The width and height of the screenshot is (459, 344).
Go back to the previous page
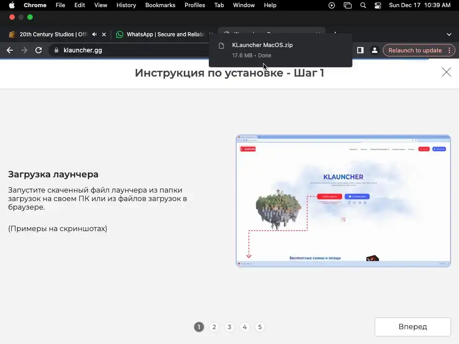click(10, 50)
